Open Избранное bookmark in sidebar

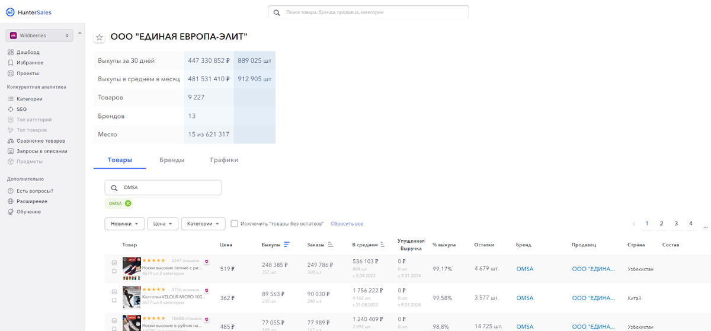pos(30,63)
